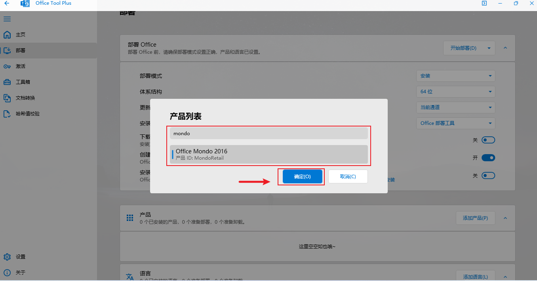537x281 pixels.
Task: Expand the 当前通道 channel dropdown
Action: click(x=455, y=107)
